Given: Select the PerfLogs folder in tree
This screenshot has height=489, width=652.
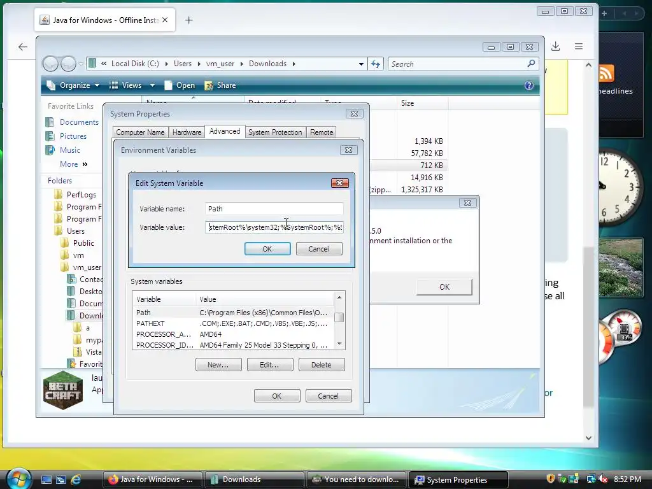Looking at the screenshot, I should click(x=81, y=195).
